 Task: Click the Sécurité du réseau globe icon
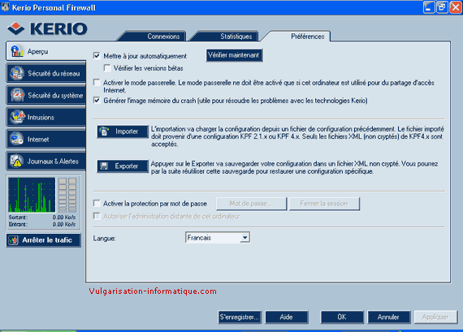[x=17, y=73]
